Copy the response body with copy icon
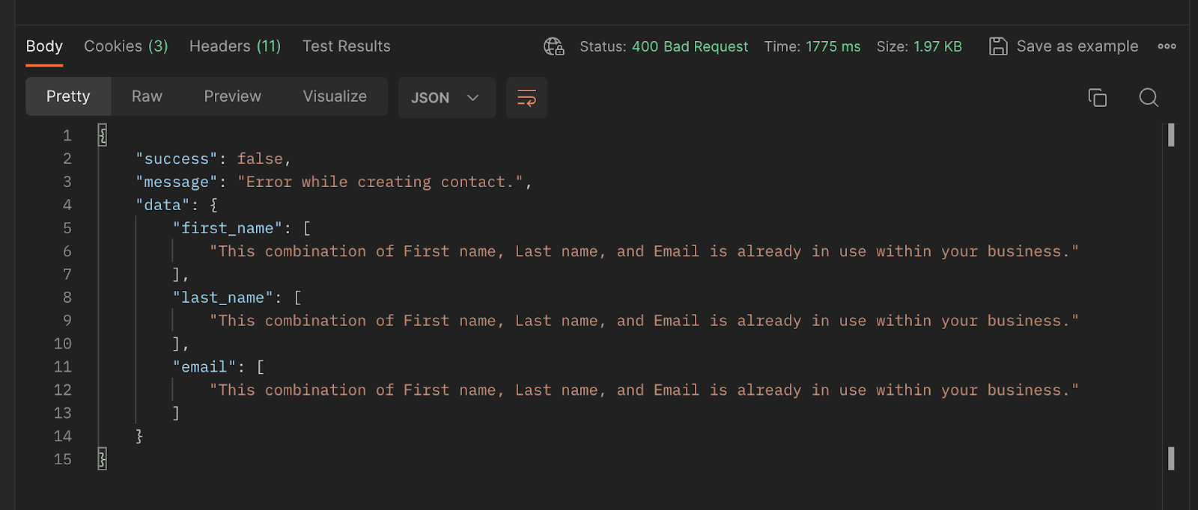1198x510 pixels. pos(1097,98)
